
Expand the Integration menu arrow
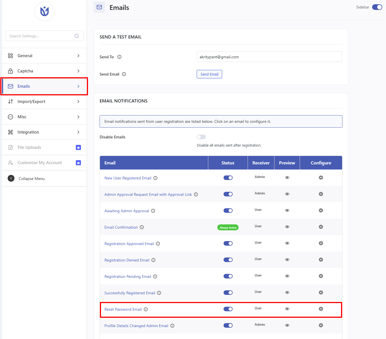click(x=78, y=132)
